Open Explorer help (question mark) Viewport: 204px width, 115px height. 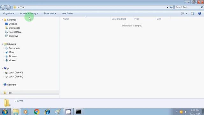200,13
